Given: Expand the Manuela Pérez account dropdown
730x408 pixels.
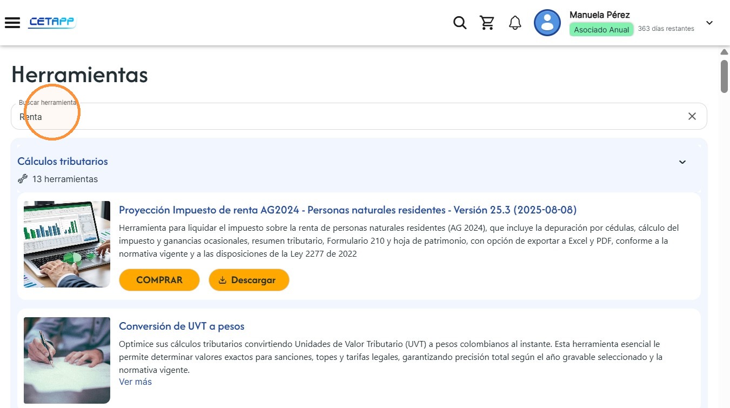Looking at the screenshot, I should point(709,23).
